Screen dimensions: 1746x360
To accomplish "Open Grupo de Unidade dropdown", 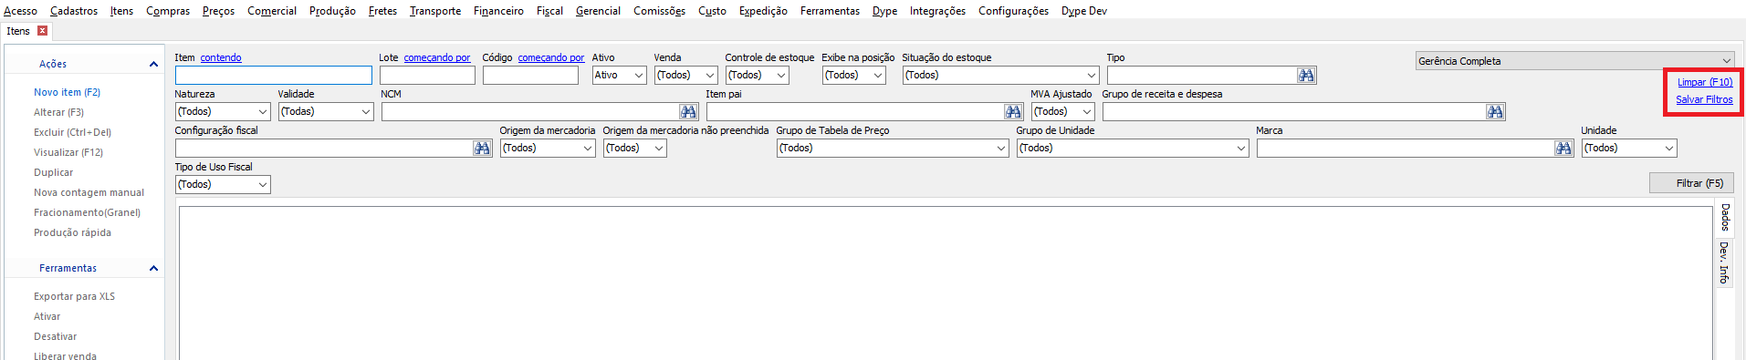I will [1133, 149].
